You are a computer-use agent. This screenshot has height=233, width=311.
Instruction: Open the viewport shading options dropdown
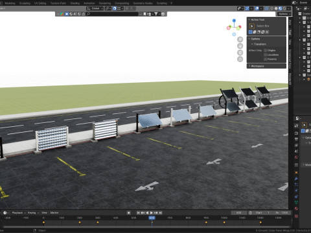point(289,8)
